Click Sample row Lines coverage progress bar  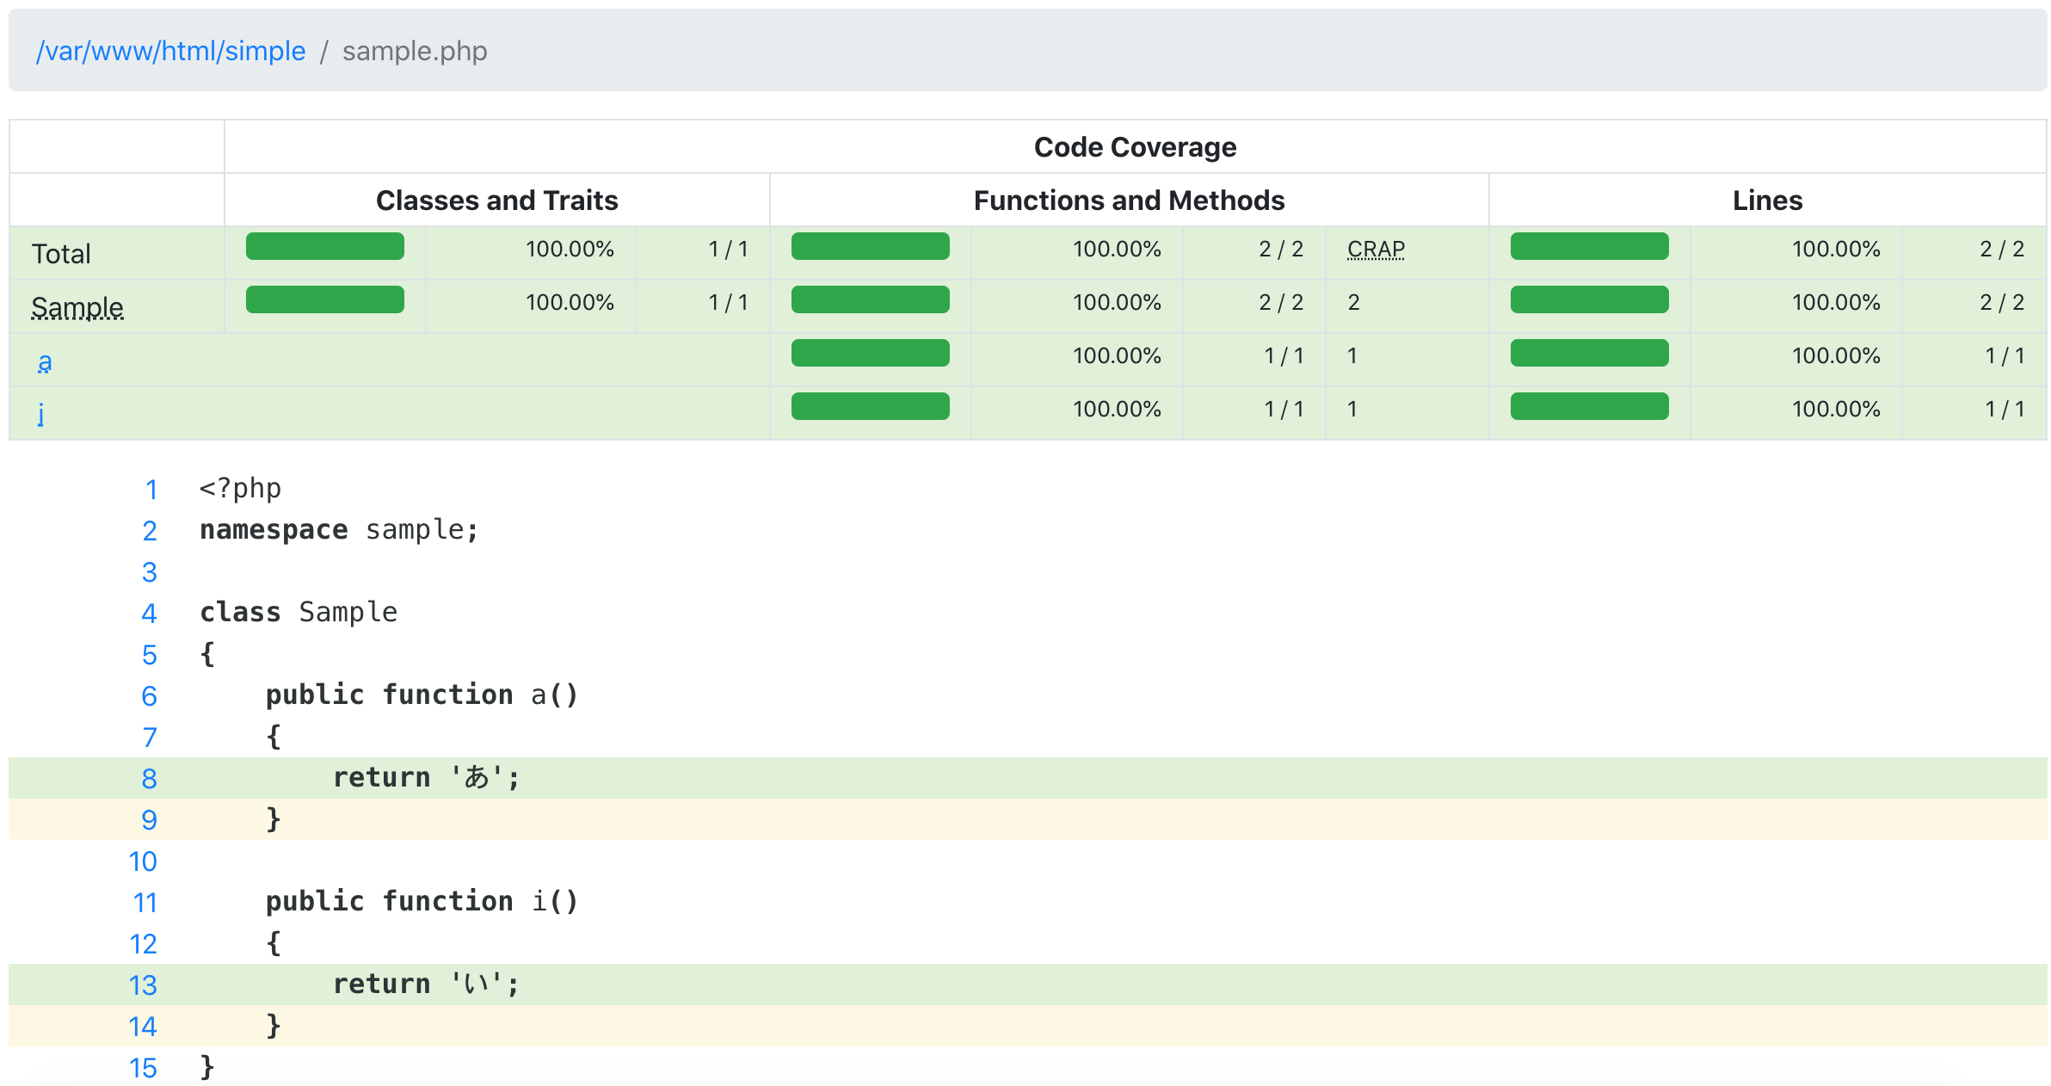click(1588, 299)
